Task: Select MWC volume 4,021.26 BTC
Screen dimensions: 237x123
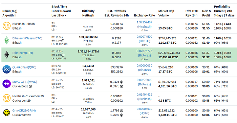Action: click(x=167, y=86)
